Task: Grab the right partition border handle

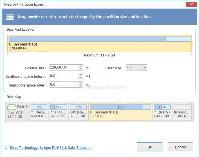Action: pyautogui.click(x=191, y=44)
